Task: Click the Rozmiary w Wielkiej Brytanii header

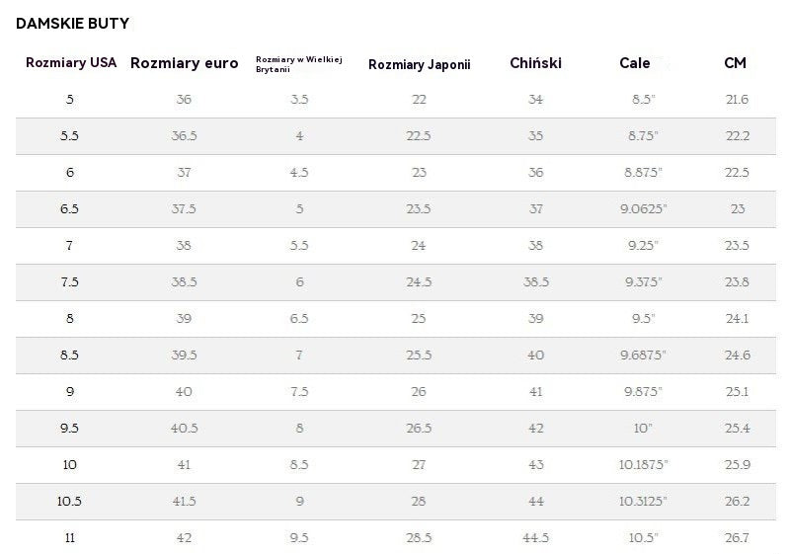Action: tap(298, 63)
